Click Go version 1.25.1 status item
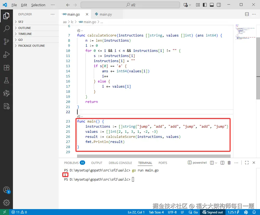The height and width of the screenshot is (215, 260). [233, 212]
